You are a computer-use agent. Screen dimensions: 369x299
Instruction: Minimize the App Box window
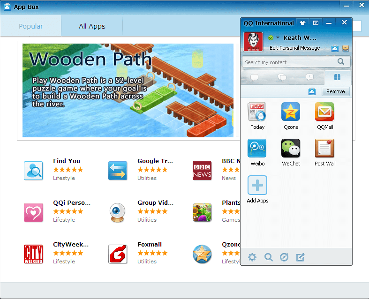(346, 6)
